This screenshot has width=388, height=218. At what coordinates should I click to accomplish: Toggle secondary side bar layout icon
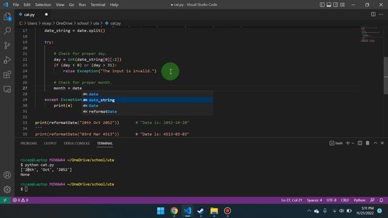pyautogui.click(x=335, y=5)
